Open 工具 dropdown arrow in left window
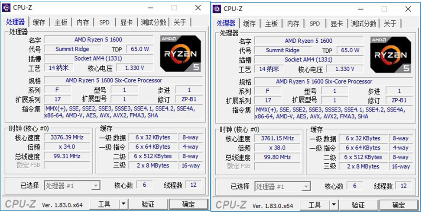422x213 pixels. click(123, 204)
